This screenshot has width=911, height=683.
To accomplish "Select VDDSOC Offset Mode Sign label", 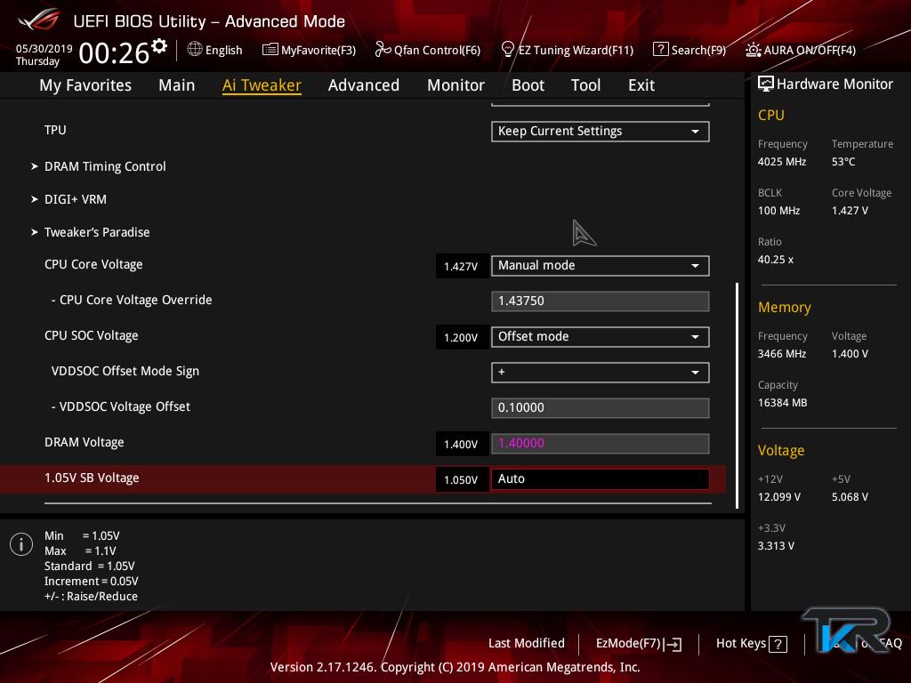I will [x=125, y=371].
